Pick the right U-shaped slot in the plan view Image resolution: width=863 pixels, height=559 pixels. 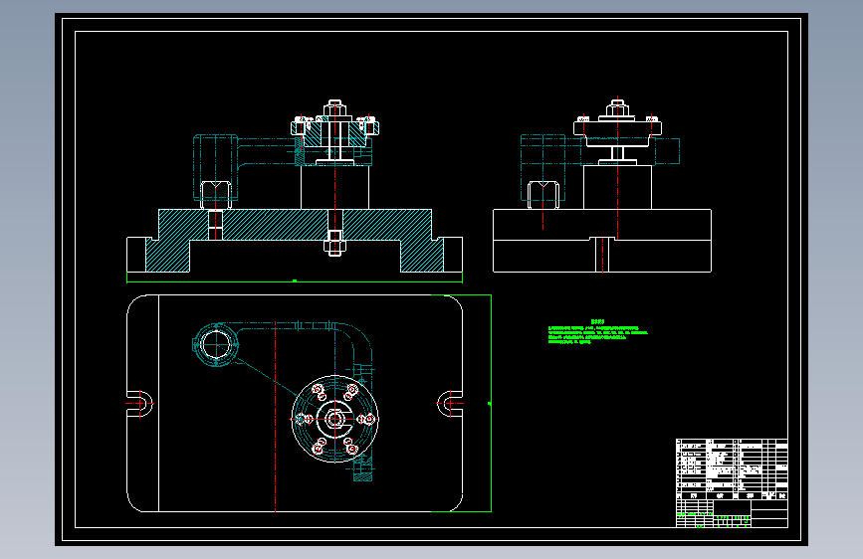450,403
